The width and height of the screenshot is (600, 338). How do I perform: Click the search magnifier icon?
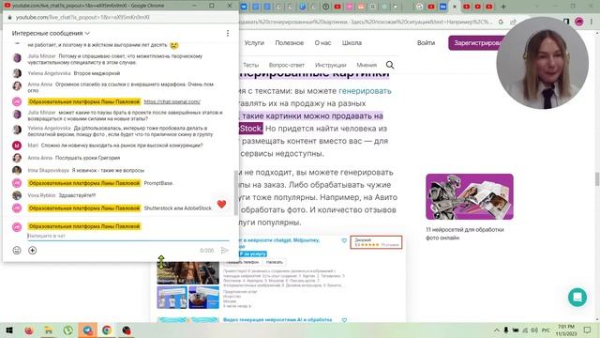tap(390, 65)
